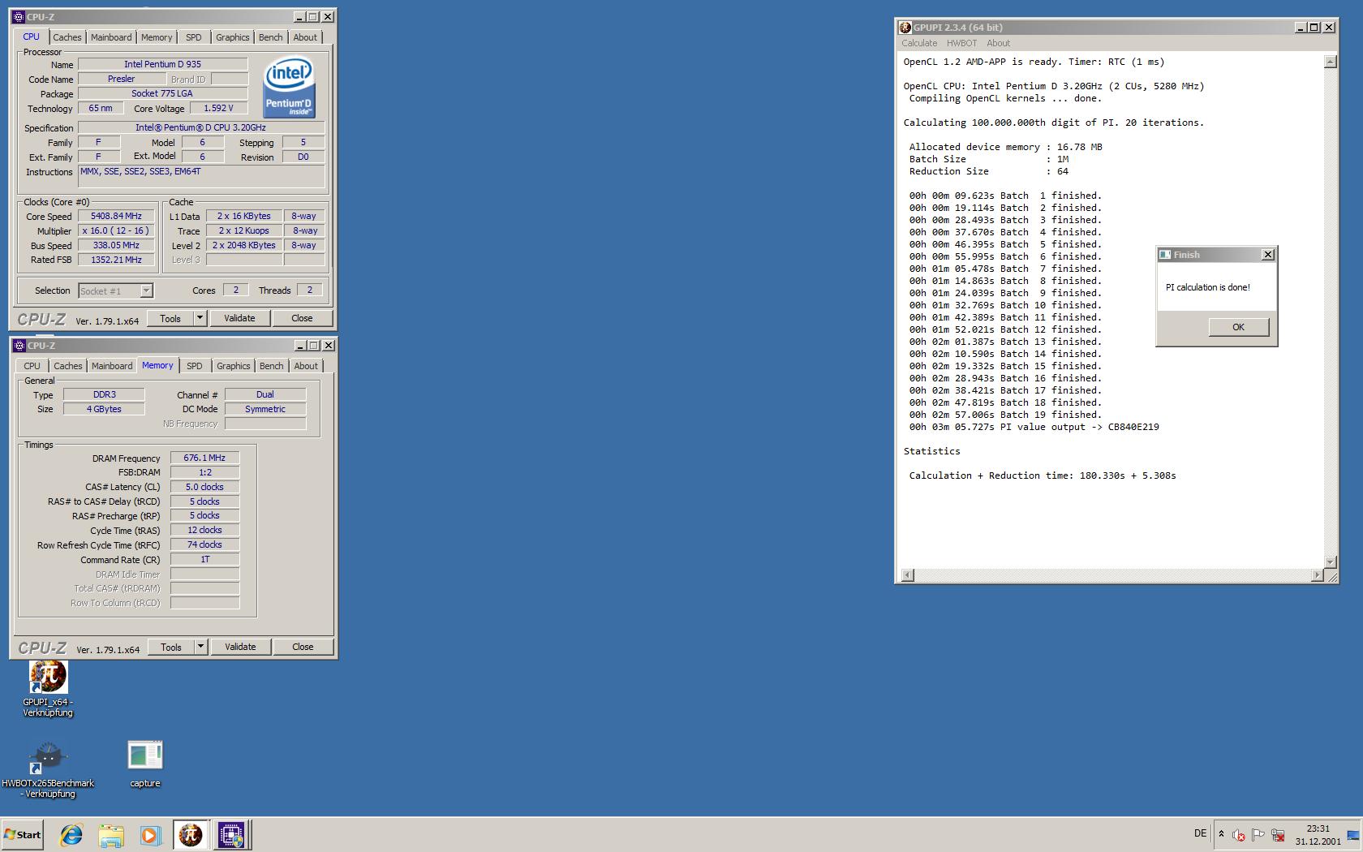Open SPD tab in lower CPU-Z
This screenshot has width=1363, height=852.
tap(194, 366)
